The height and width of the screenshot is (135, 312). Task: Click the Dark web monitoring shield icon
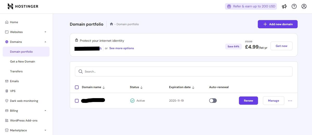[x=7, y=101]
